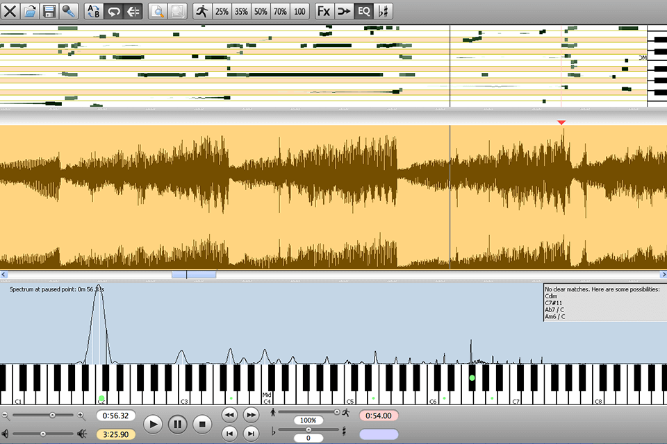Image resolution: width=667 pixels, height=444 pixels.
Task: Stop playback with the stop button
Action: [x=201, y=423]
